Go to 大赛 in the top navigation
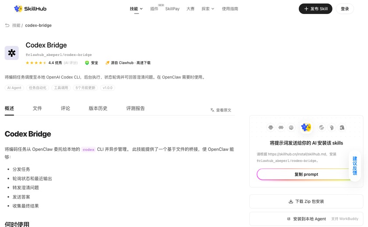The height and width of the screenshot is (227, 368). 190,9
